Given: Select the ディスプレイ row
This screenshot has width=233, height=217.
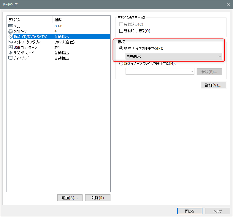Looking at the screenshot, I should coord(58,58).
